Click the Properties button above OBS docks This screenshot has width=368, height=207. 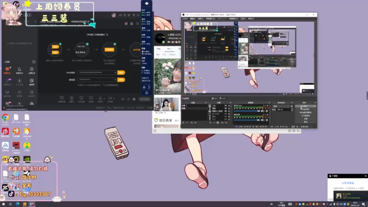214,98
